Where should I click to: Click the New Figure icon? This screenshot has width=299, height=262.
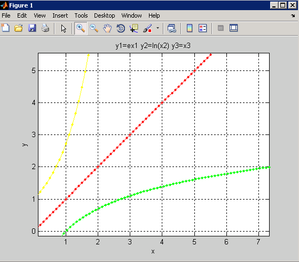pos(5,28)
